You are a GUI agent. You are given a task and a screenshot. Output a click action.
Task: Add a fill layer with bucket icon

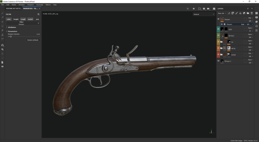tap(240, 13)
